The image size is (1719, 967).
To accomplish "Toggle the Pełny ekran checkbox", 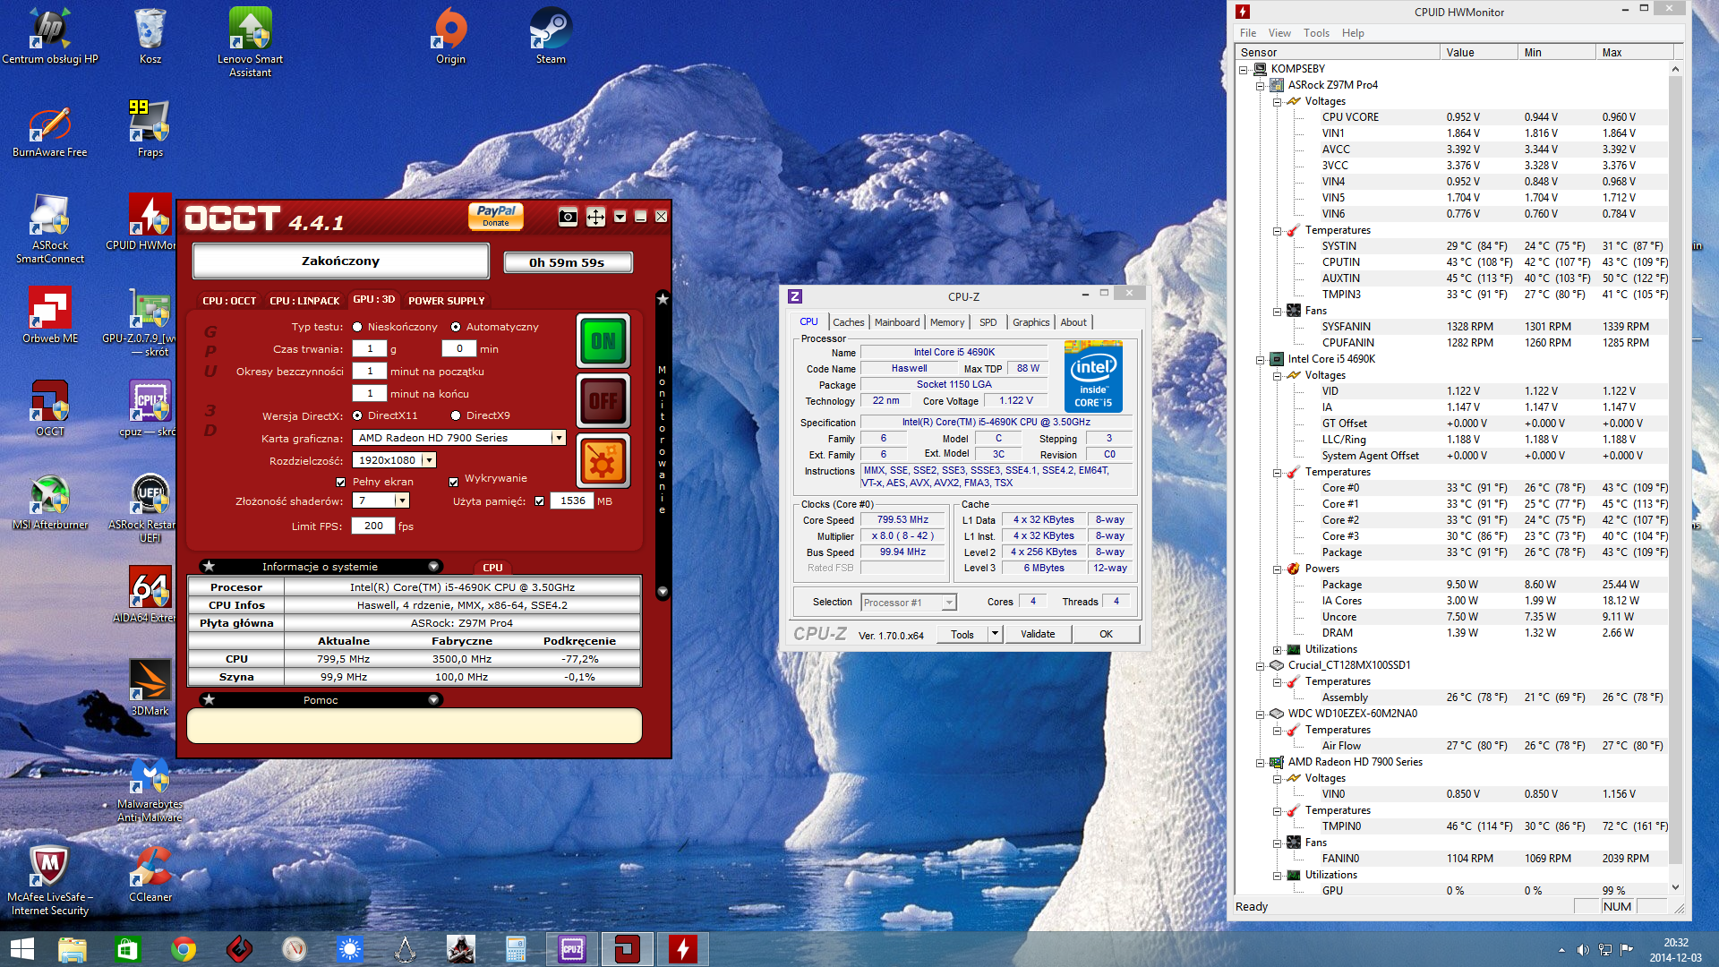I will 340,482.
